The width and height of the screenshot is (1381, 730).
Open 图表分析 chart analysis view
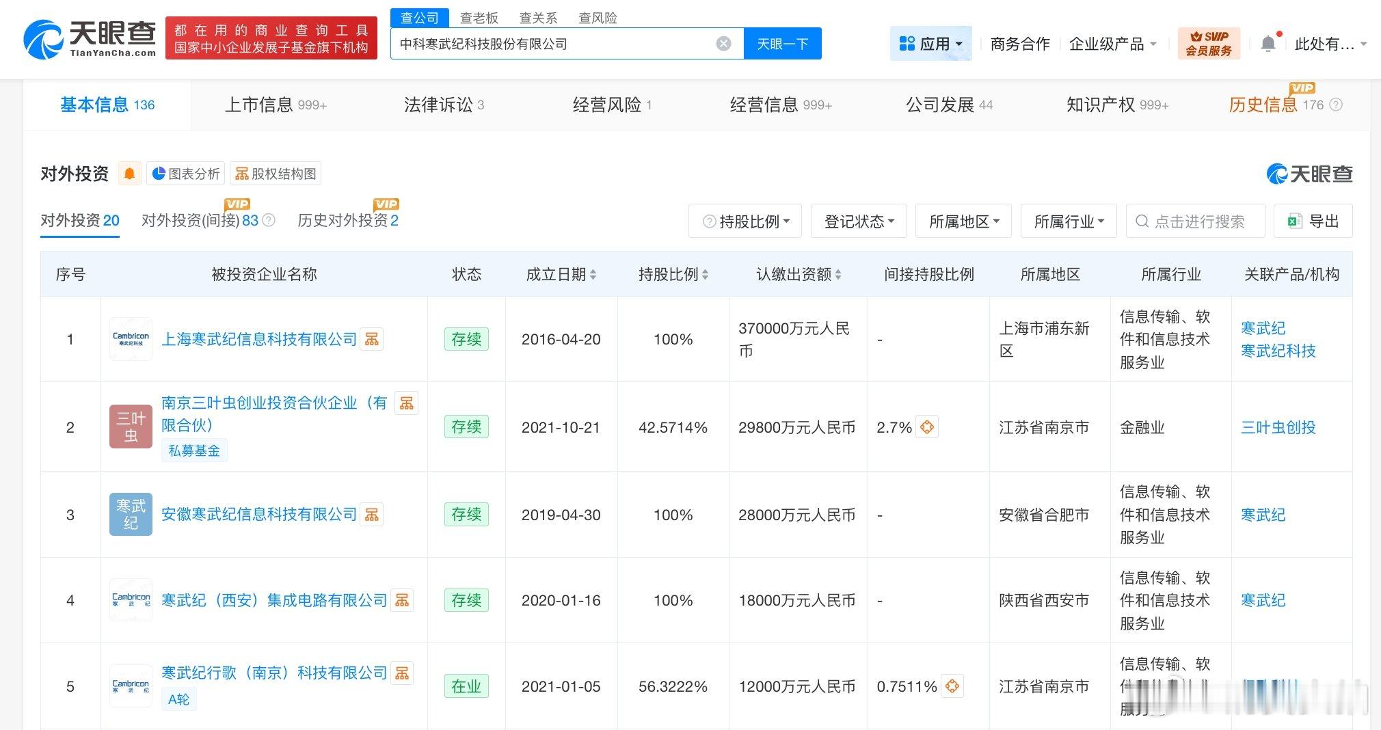[x=186, y=173]
